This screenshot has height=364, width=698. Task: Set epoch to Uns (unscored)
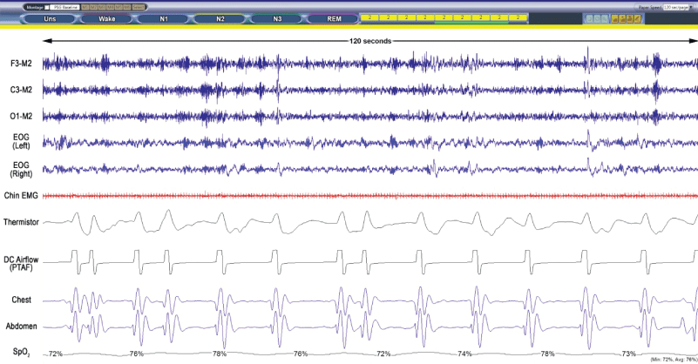pos(50,18)
